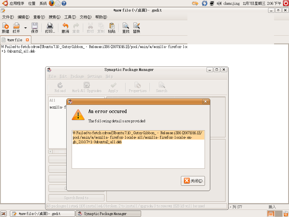
Task: Click the 插入 insert mode indicator in gedit
Action: (x=272, y=207)
